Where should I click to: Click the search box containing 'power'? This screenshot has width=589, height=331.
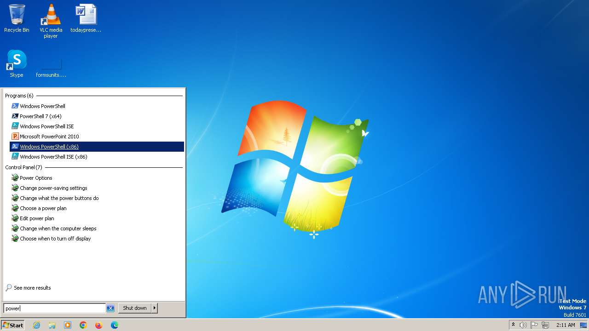pos(55,308)
